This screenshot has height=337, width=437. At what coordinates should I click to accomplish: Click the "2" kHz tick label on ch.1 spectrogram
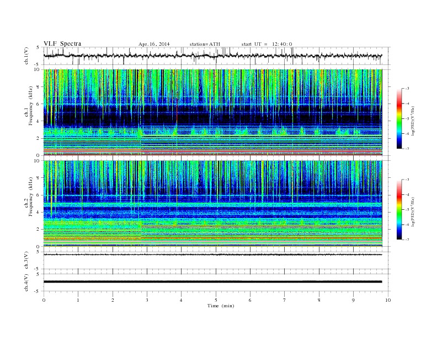[39, 138]
